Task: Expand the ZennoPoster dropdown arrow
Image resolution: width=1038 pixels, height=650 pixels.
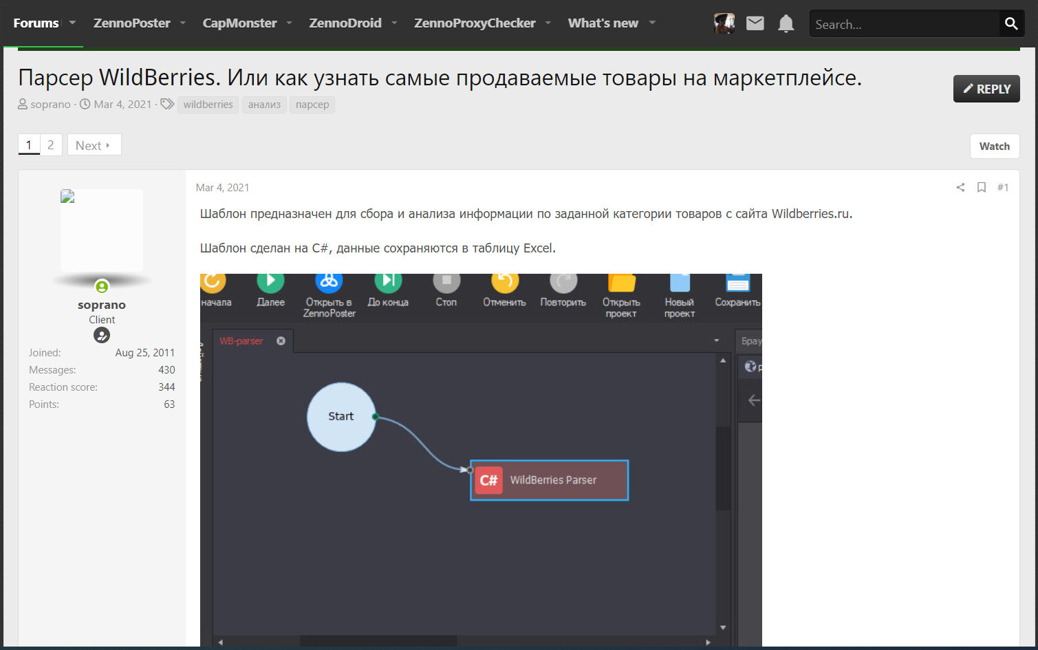Action: click(x=183, y=23)
